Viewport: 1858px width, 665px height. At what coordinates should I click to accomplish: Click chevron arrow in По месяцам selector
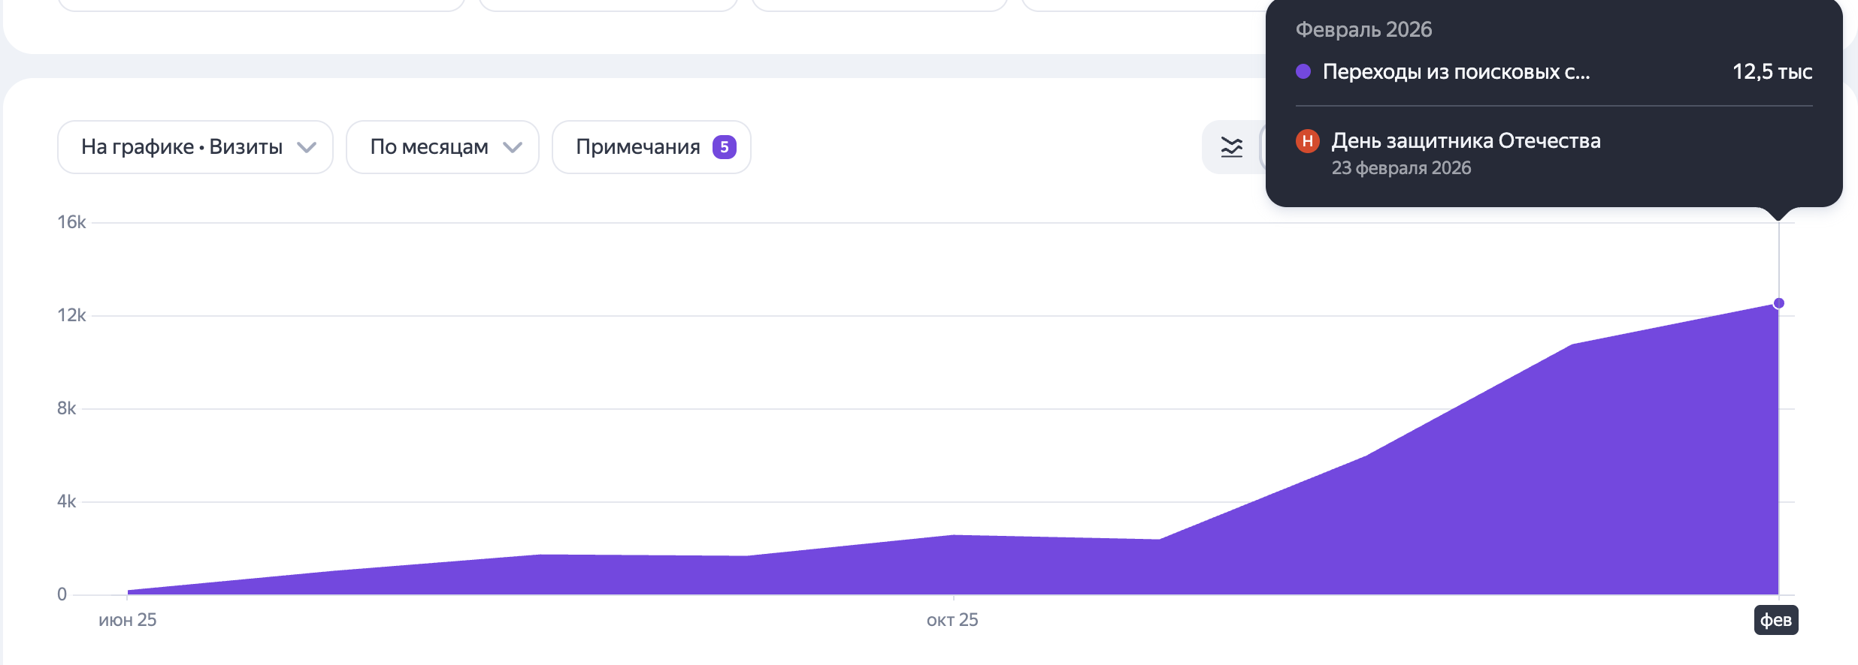coord(513,147)
